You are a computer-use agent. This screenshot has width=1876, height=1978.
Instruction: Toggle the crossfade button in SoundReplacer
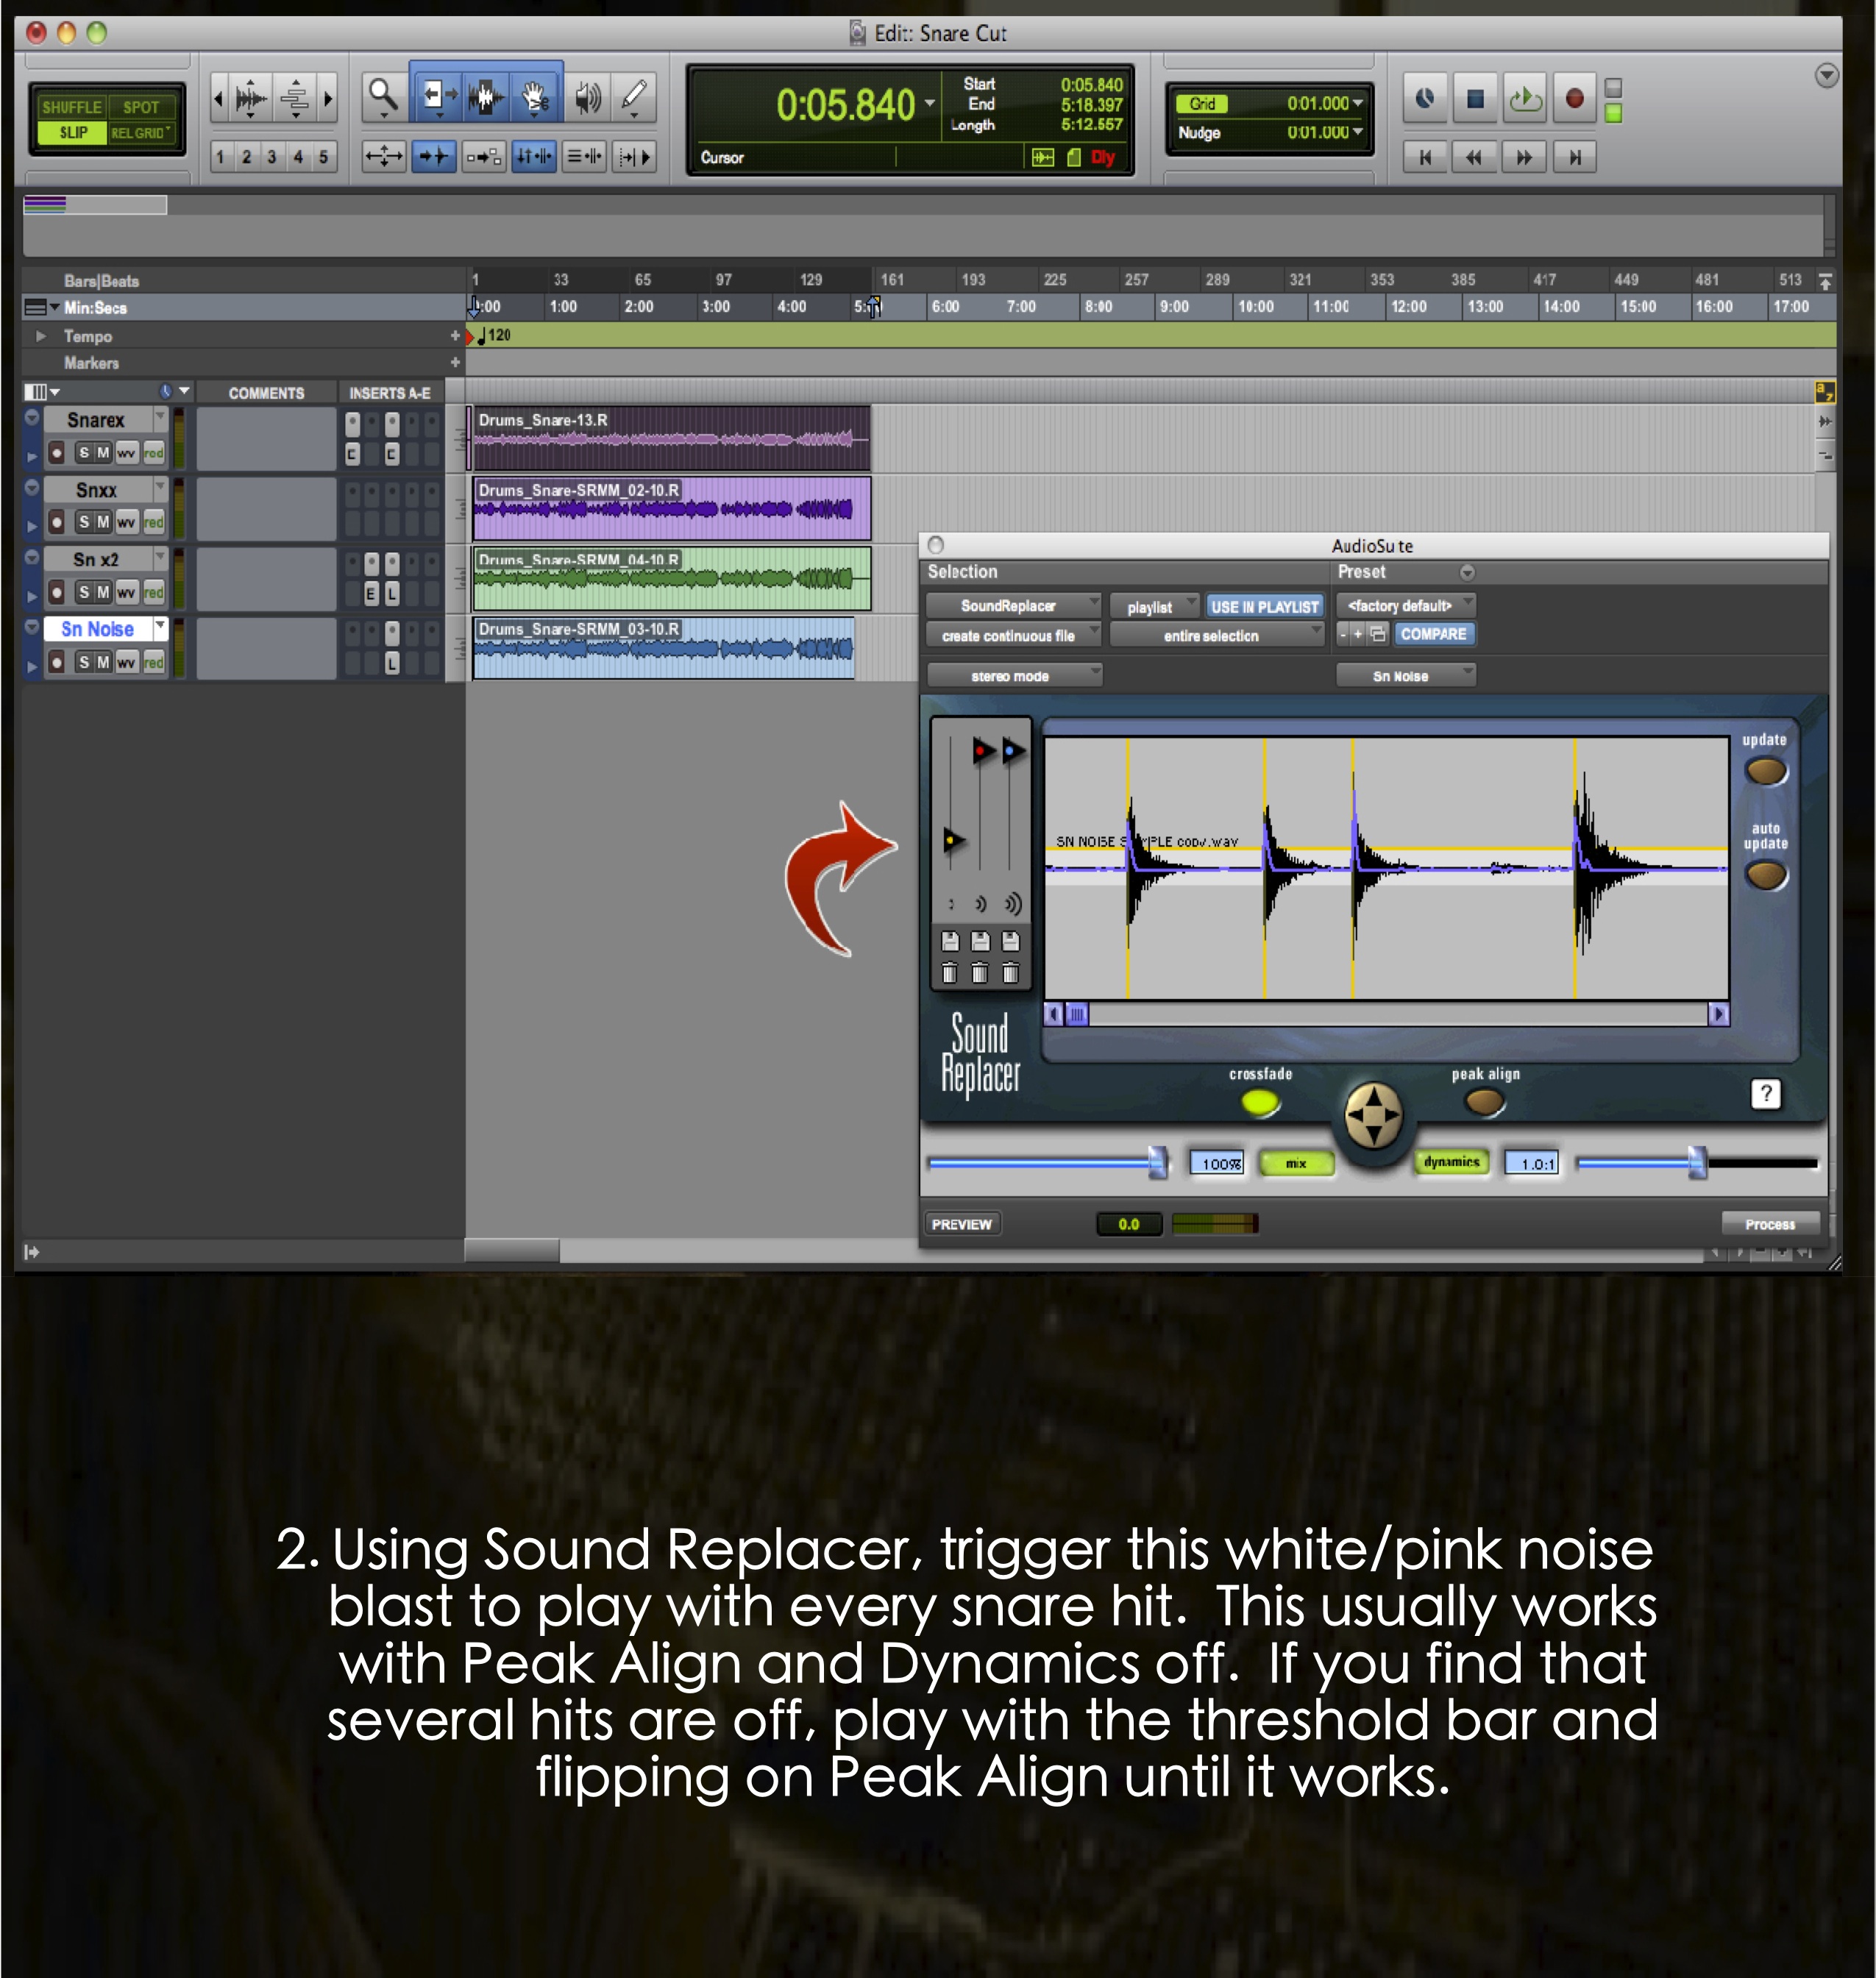coord(1260,1102)
